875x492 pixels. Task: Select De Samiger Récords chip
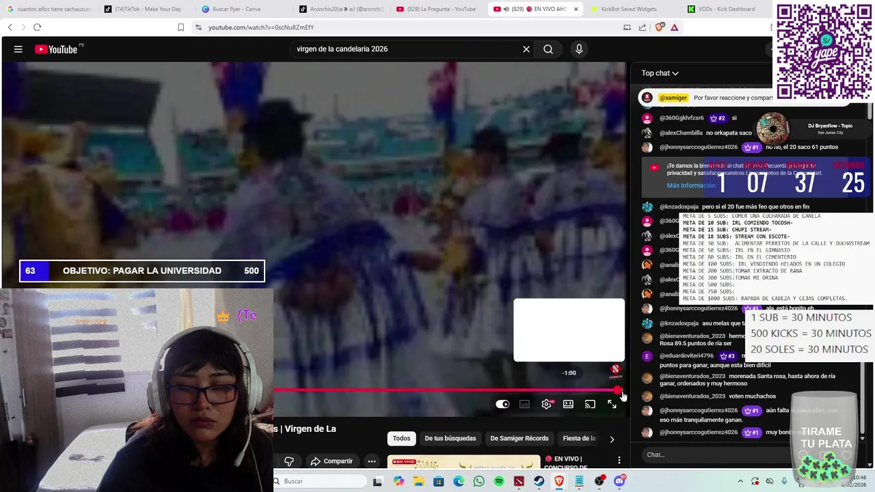(x=519, y=438)
